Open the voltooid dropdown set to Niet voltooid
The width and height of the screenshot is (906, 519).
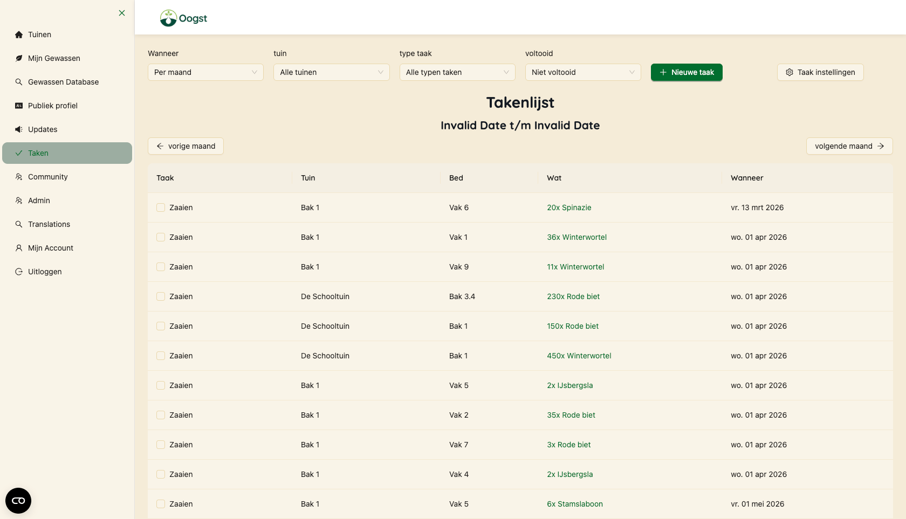coord(583,72)
